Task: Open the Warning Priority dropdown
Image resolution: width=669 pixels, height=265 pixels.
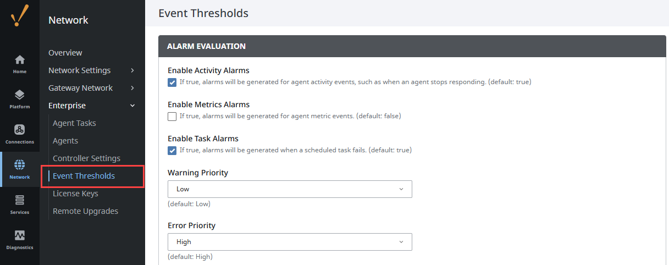Action: [290, 189]
